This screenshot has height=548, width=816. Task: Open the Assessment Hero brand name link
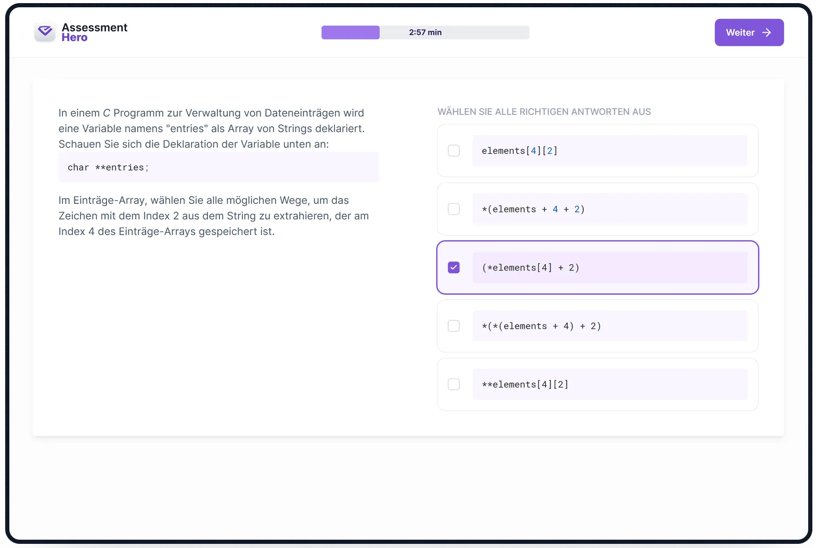pos(94,32)
